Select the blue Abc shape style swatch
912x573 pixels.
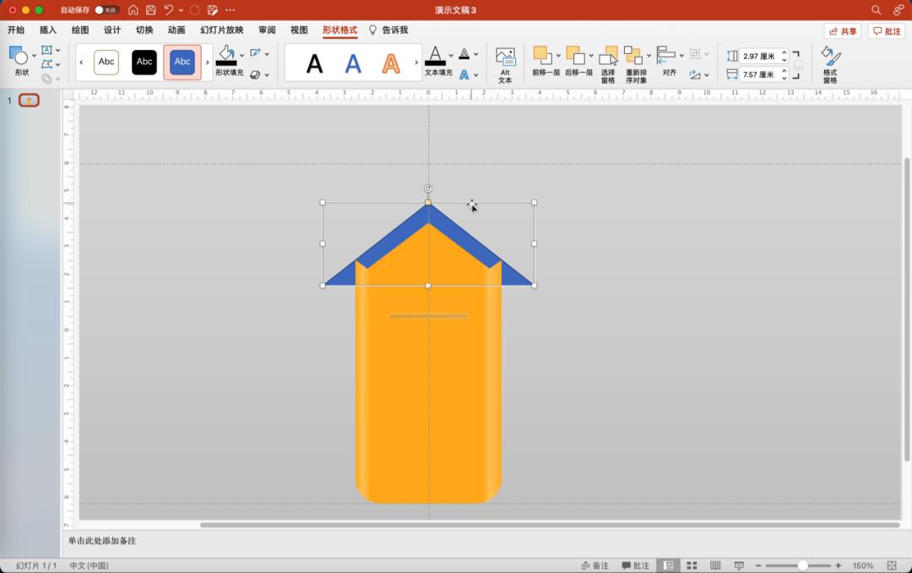(182, 63)
